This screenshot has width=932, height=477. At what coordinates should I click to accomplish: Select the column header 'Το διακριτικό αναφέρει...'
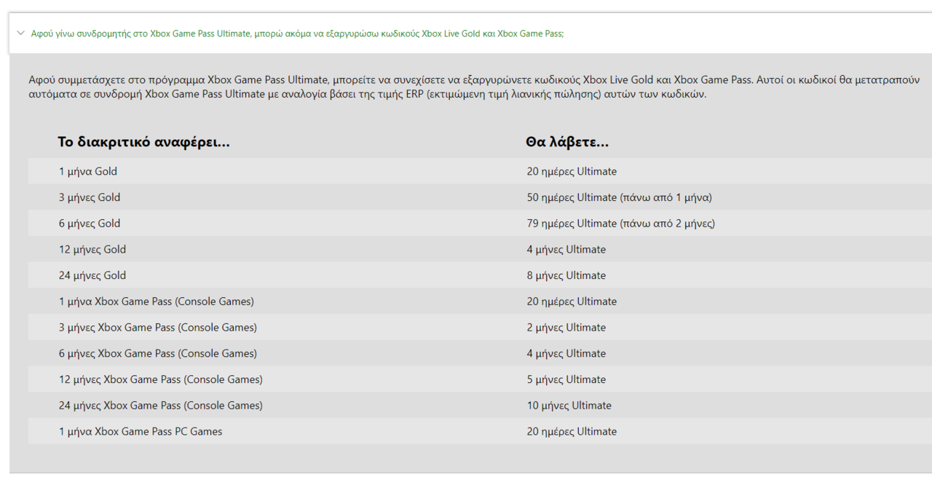click(x=143, y=142)
